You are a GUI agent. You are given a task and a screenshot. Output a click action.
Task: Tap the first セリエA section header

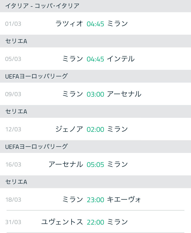[x=95, y=41]
